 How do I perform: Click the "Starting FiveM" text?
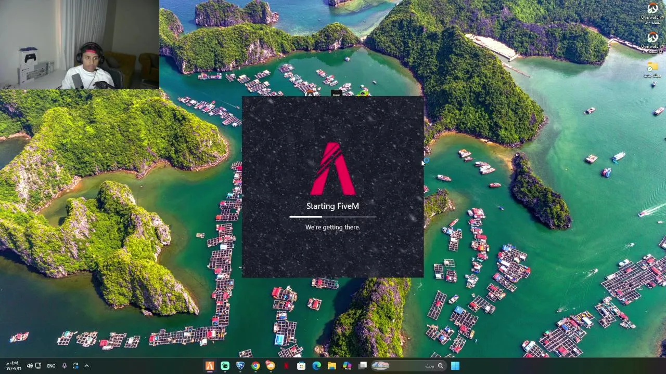(x=332, y=206)
